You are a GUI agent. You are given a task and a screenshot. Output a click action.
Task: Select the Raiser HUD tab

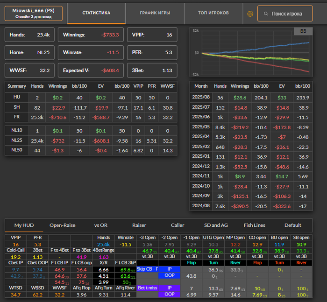pos(139,225)
